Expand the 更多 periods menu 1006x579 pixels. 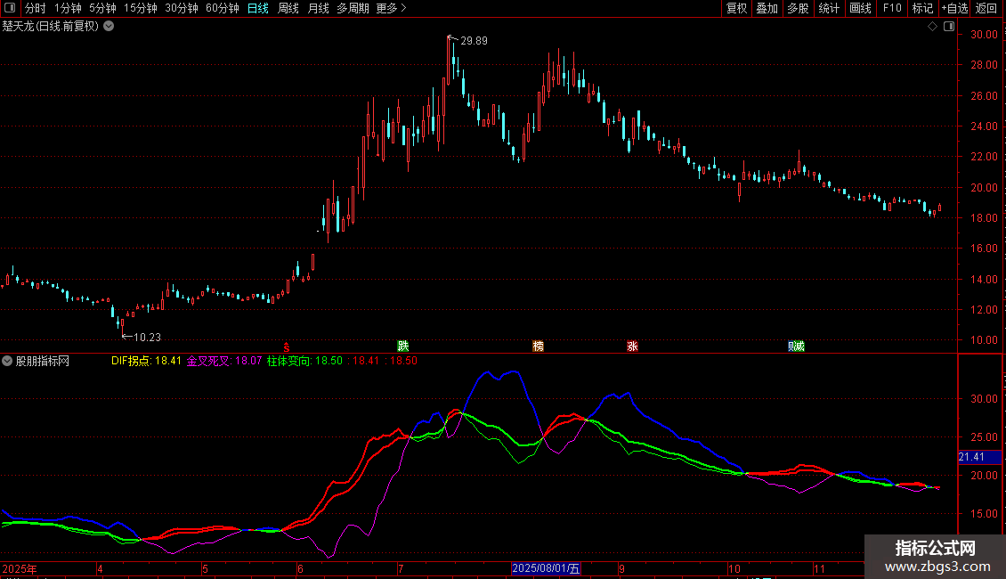click(x=390, y=8)
